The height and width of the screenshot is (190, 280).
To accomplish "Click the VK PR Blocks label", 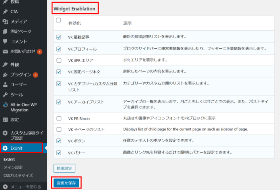I will [79, 119].
